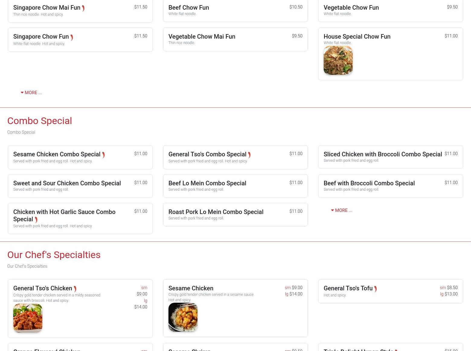Screen dimensions: 471x351
Task: Click the $11.00 price of Roast Pork Lo Mein Combo
Action: coord(296,211)
